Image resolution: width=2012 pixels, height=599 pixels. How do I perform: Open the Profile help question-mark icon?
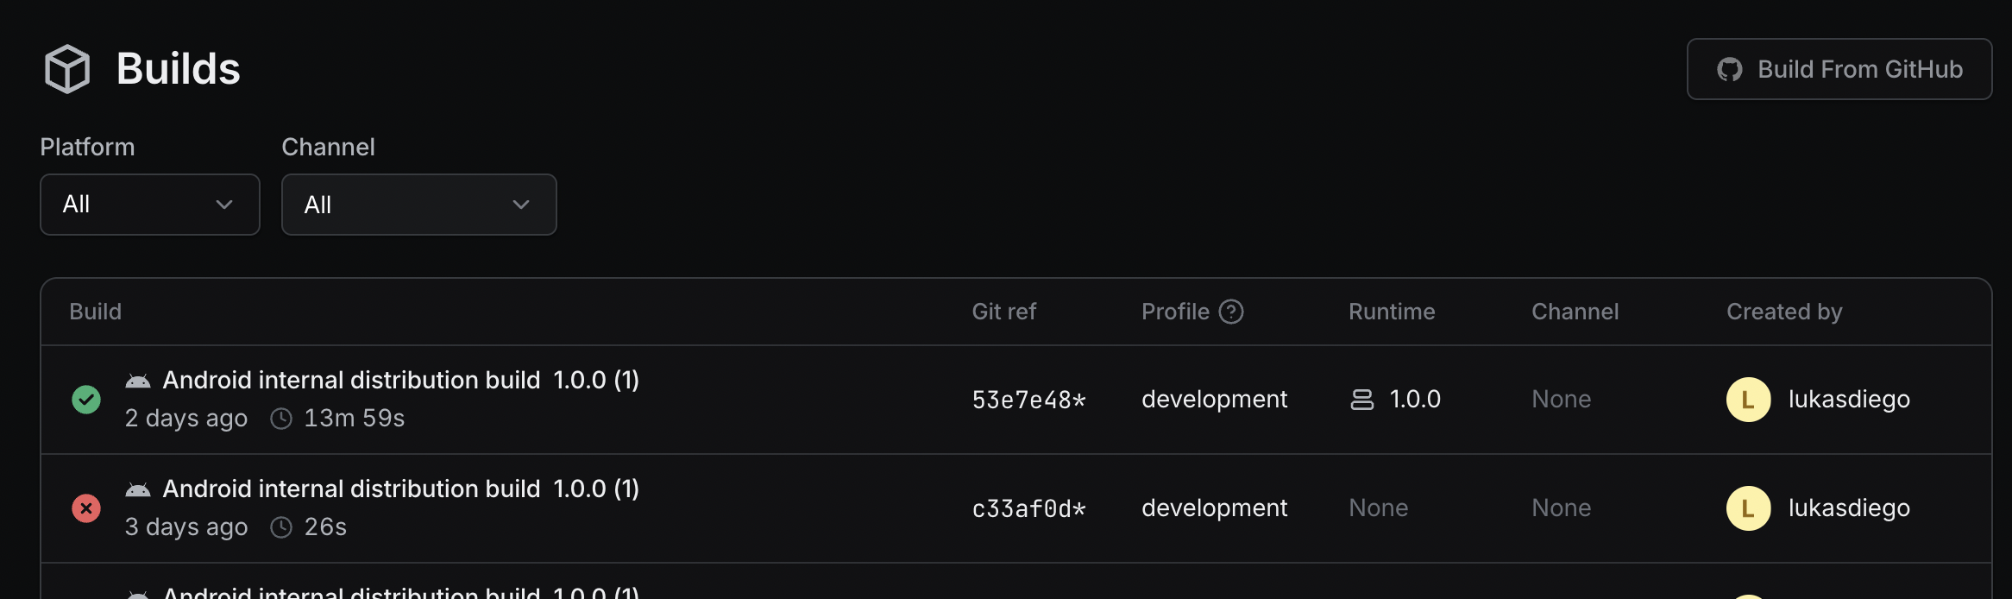pos(1231,312)
